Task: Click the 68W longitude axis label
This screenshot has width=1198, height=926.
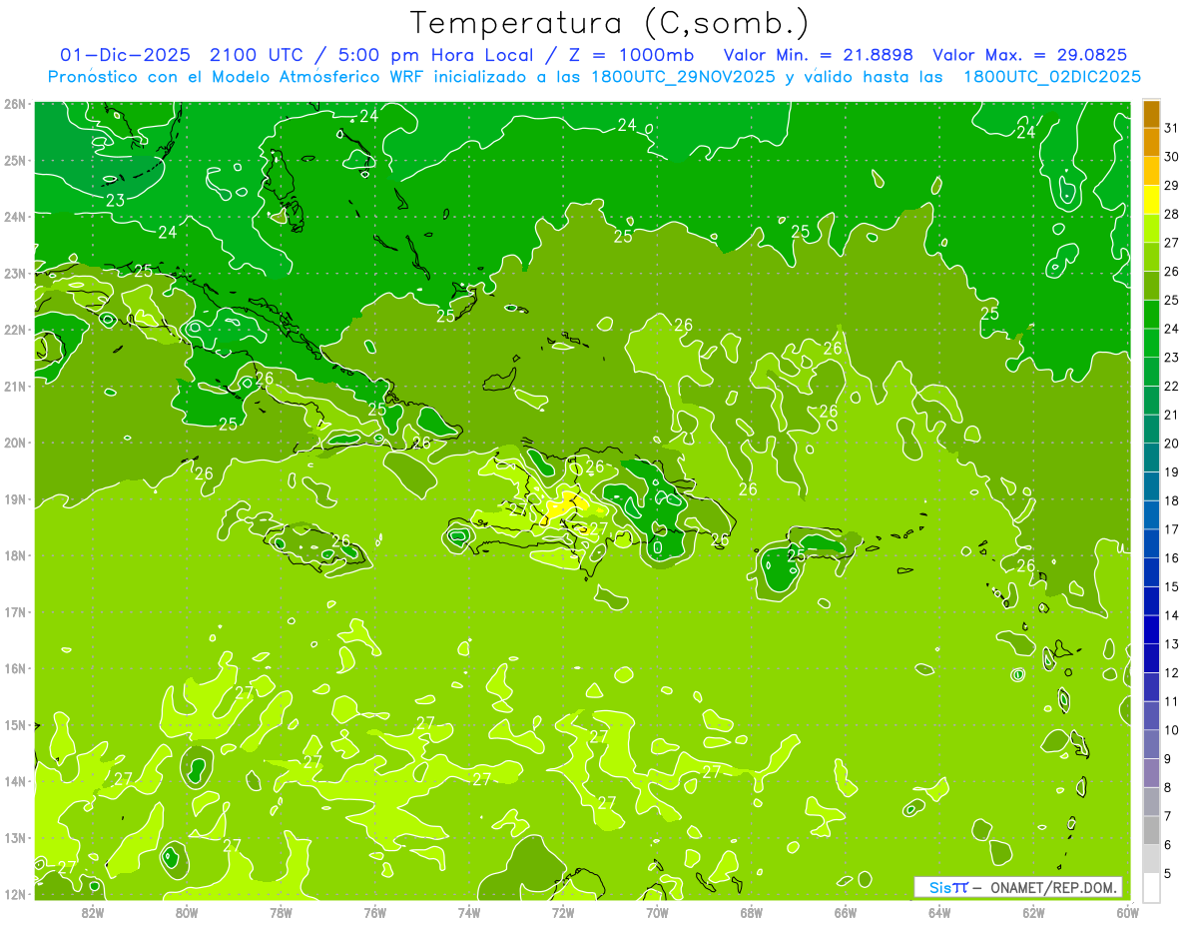Action: tap(752, 911)
